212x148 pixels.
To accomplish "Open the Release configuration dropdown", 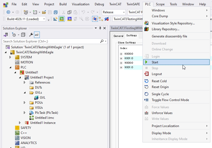I will (124, 12).
